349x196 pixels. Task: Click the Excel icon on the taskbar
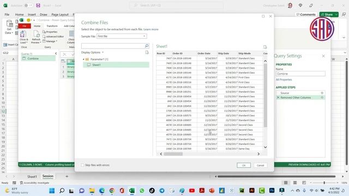132,191
